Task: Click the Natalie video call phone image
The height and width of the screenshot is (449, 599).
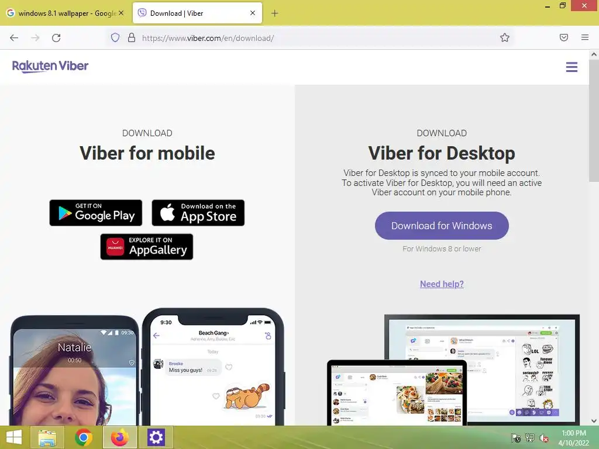Action: click(75, 370)
